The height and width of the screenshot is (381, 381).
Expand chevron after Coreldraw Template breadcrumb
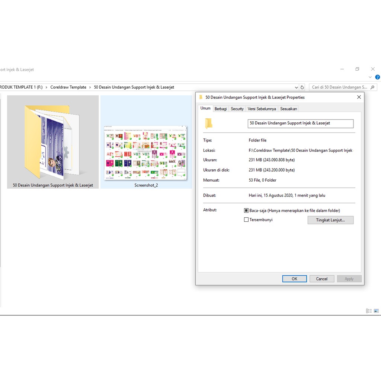click(90, 87)
